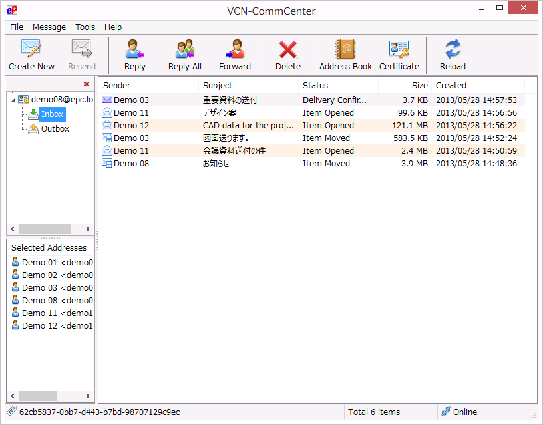Select subject CAD data for the proj...
The image size is (543, 425).
(x=248, y=125)
